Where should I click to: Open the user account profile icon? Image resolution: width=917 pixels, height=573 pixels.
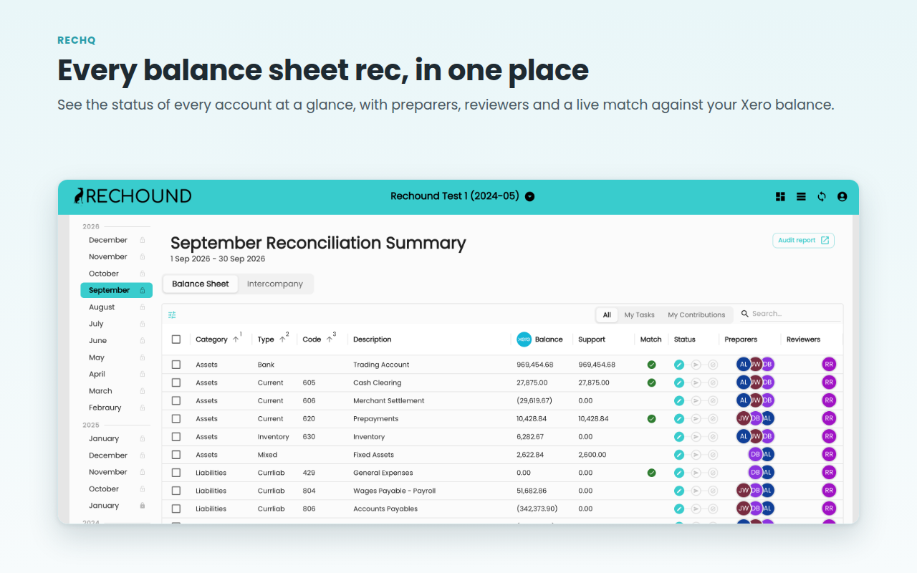pos(842,196)
